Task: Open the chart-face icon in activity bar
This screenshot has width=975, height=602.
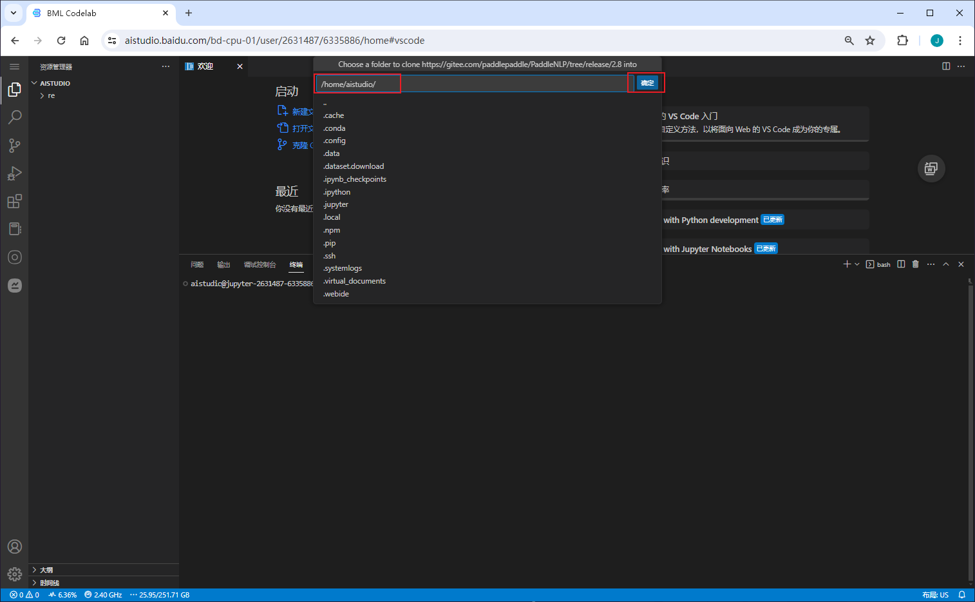Action: [x=14, y=286]
